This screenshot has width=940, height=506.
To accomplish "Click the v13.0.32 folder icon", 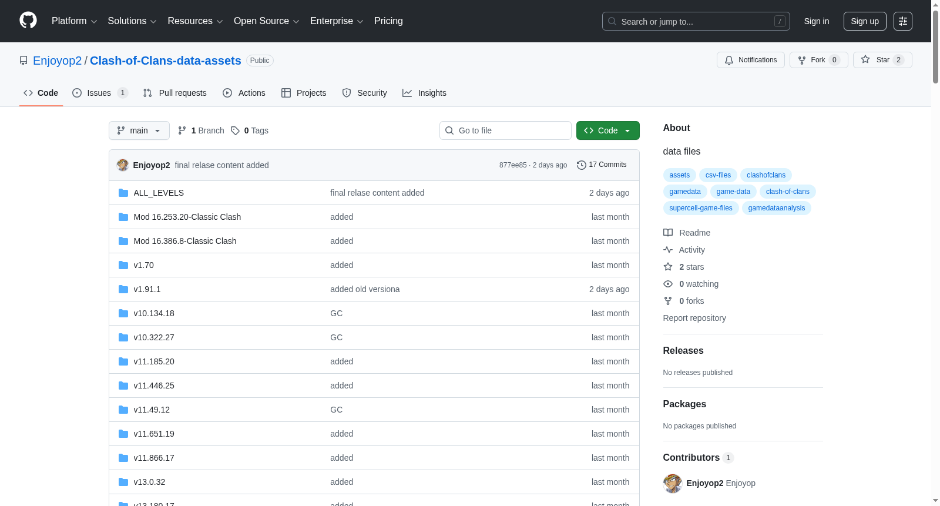I will 123,482.
